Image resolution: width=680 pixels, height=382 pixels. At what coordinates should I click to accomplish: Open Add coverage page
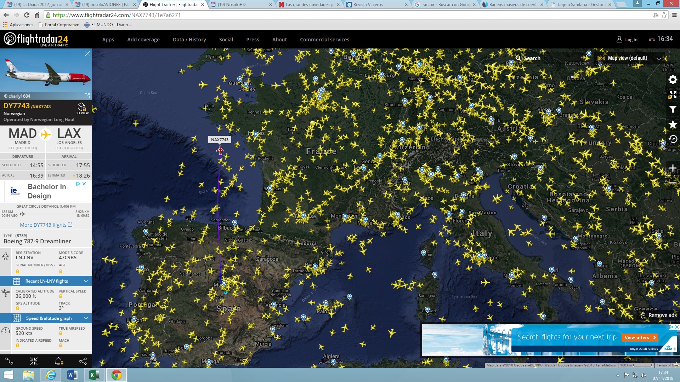click(x=143, y=40)
